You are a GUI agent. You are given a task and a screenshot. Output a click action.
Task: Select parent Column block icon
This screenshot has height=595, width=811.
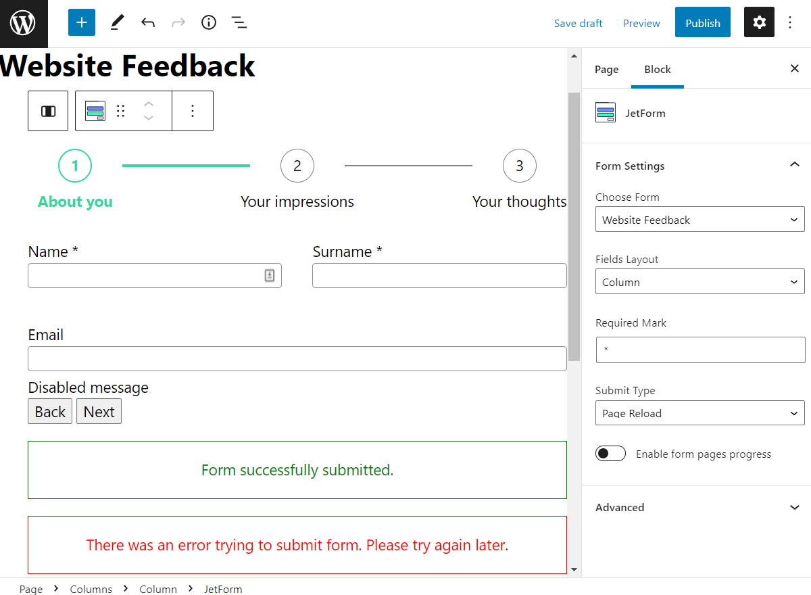coord(48,111)
